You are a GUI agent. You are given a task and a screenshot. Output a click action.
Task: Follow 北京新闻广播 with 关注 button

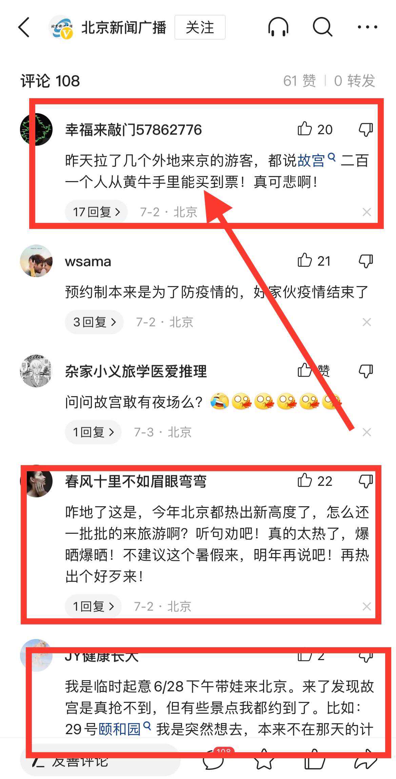coord(200,27)
